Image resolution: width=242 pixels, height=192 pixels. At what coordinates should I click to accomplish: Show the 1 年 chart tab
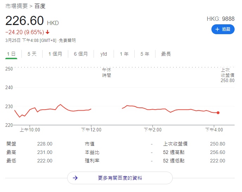124,54
